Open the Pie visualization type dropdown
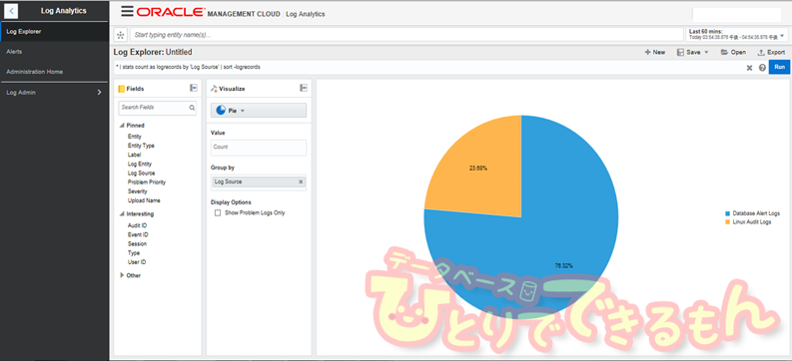This screenshot has height=361, width=792. [x=259, y=111]
